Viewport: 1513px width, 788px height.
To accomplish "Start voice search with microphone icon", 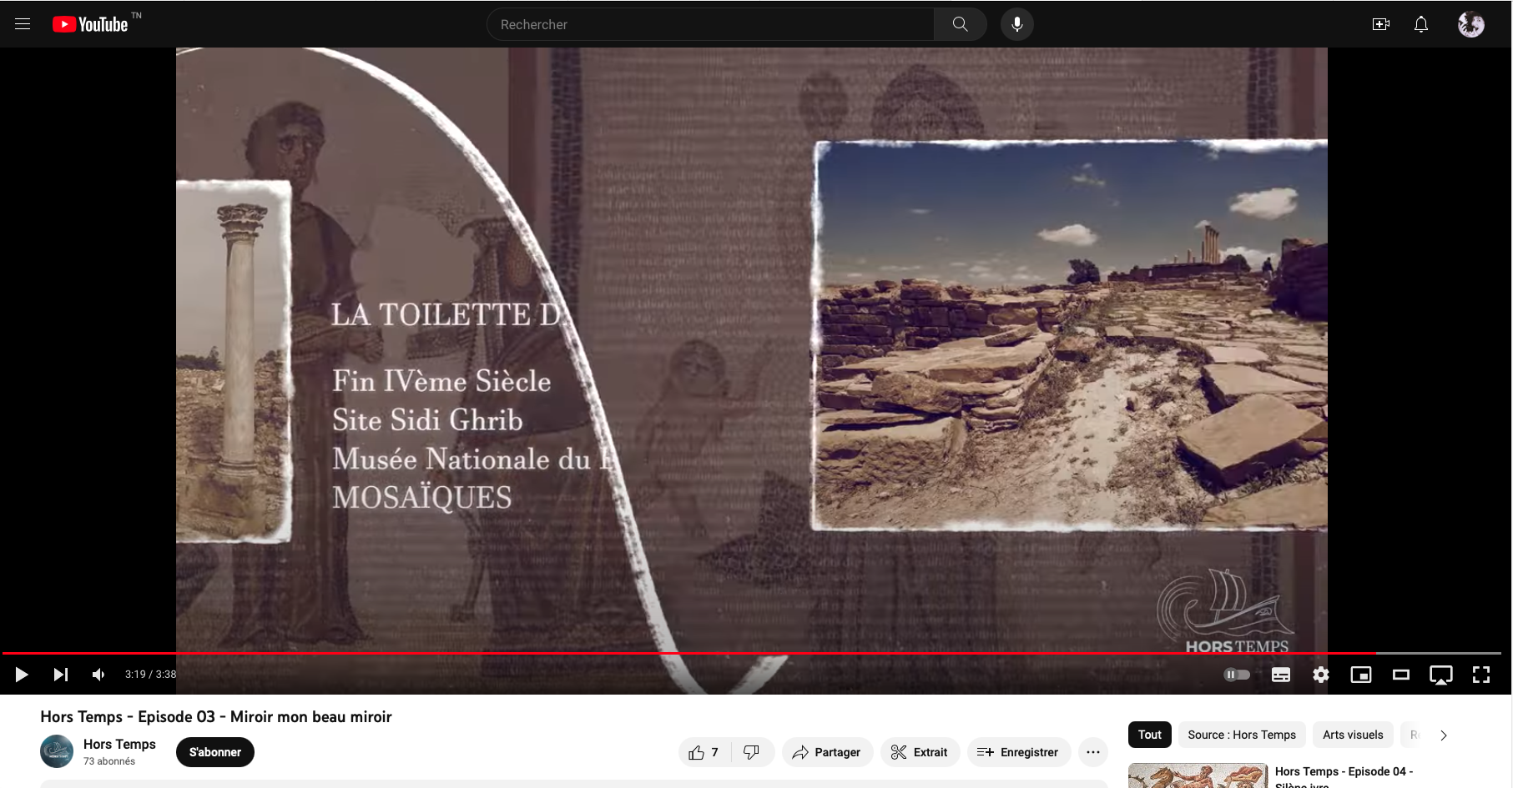I will (1016, 24).
